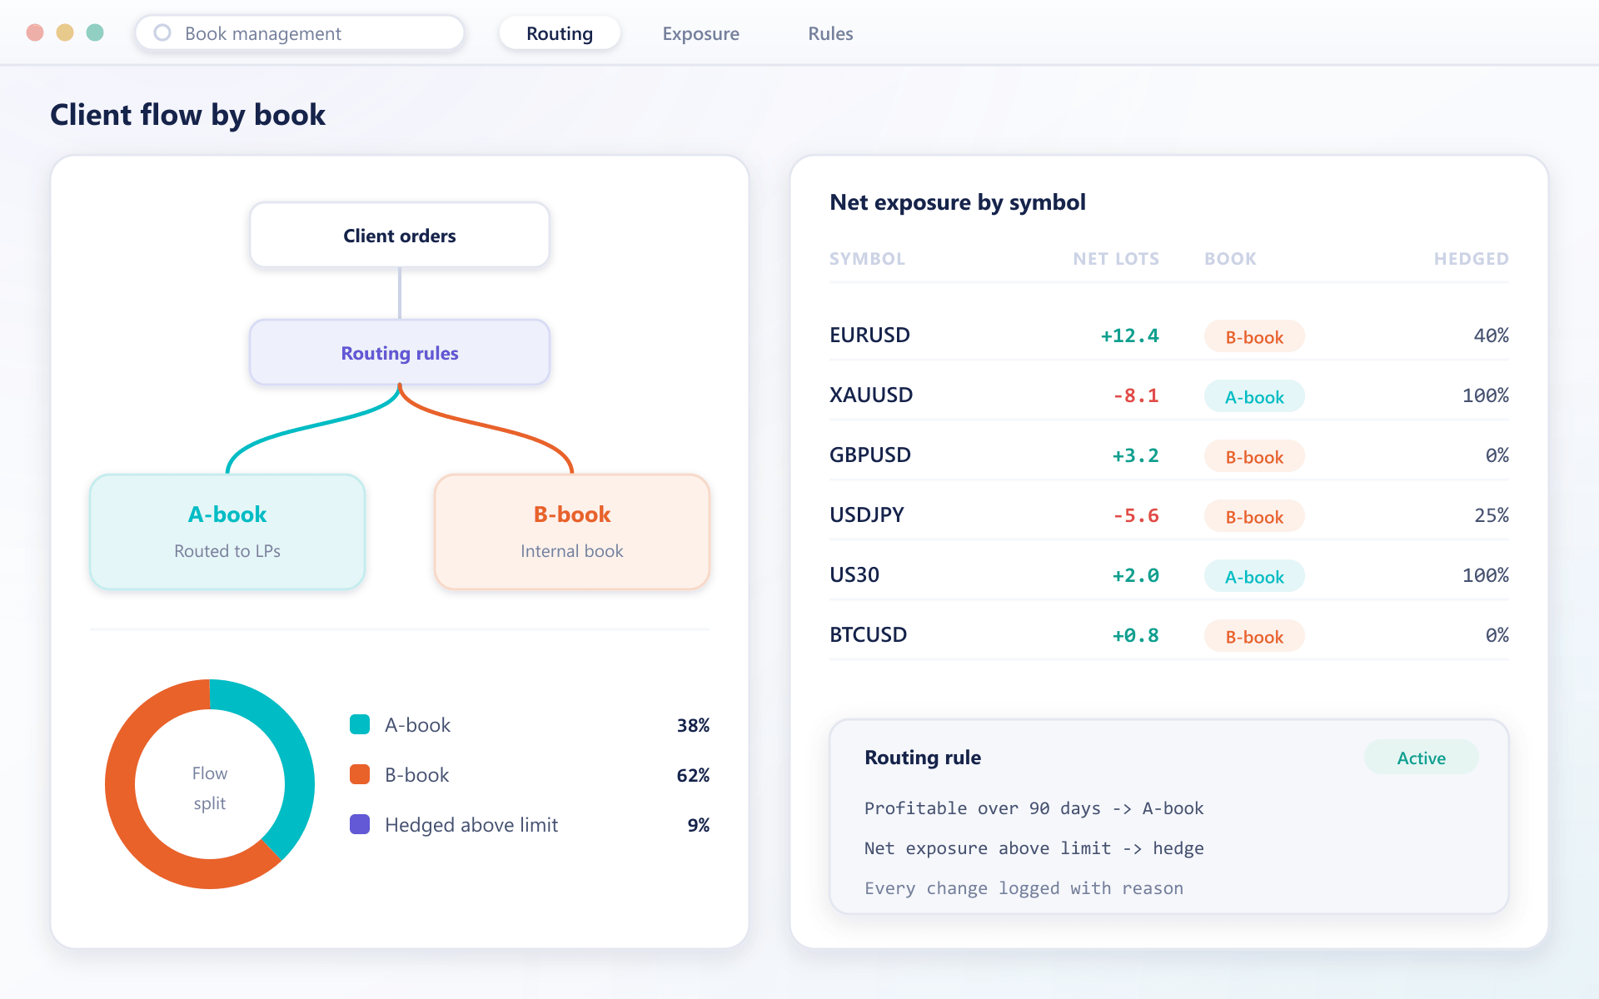This screenshot has width=1599, height=999.
Task: Open the A-book Routed to LPs card
Action: pos(227,532)
